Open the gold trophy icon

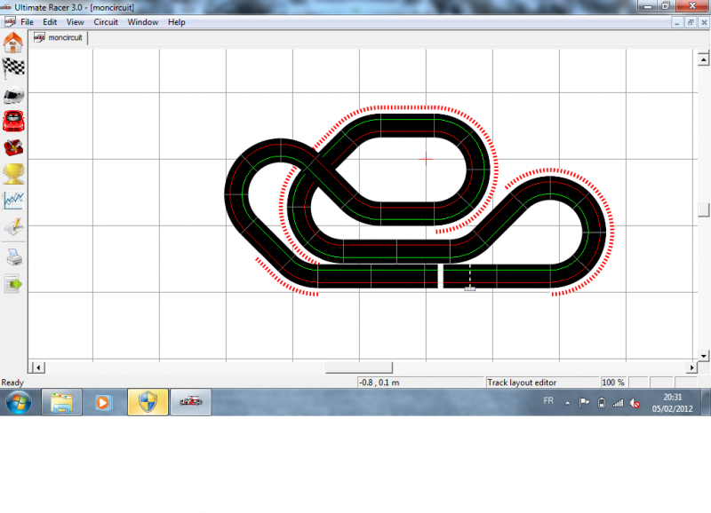pos(13,174)
